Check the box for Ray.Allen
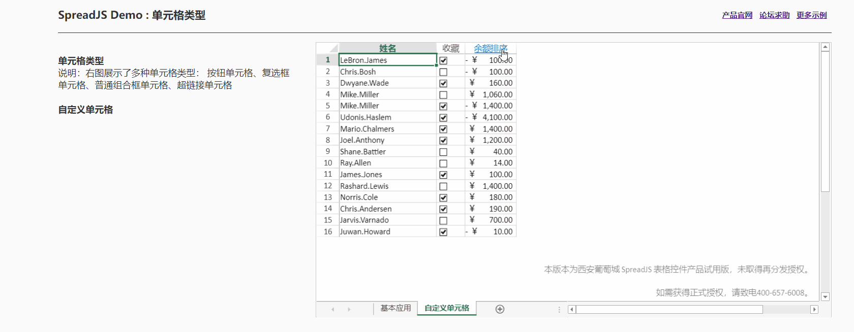 coord(443,163)
